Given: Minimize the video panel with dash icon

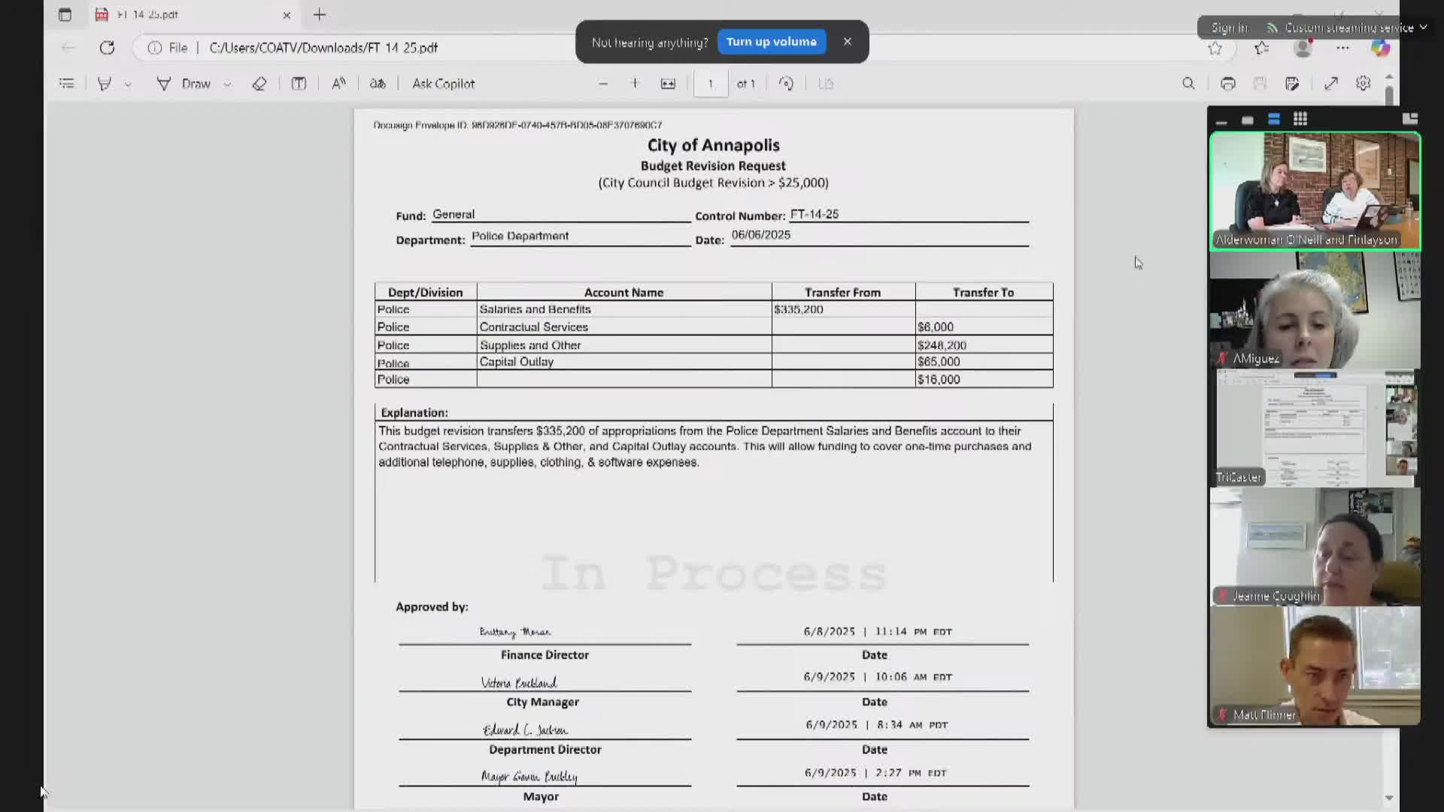Looking at the screenshot, I should click(1221, 120).
